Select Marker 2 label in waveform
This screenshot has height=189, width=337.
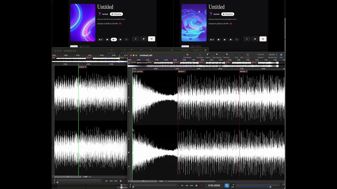click(x=243, y=71)
